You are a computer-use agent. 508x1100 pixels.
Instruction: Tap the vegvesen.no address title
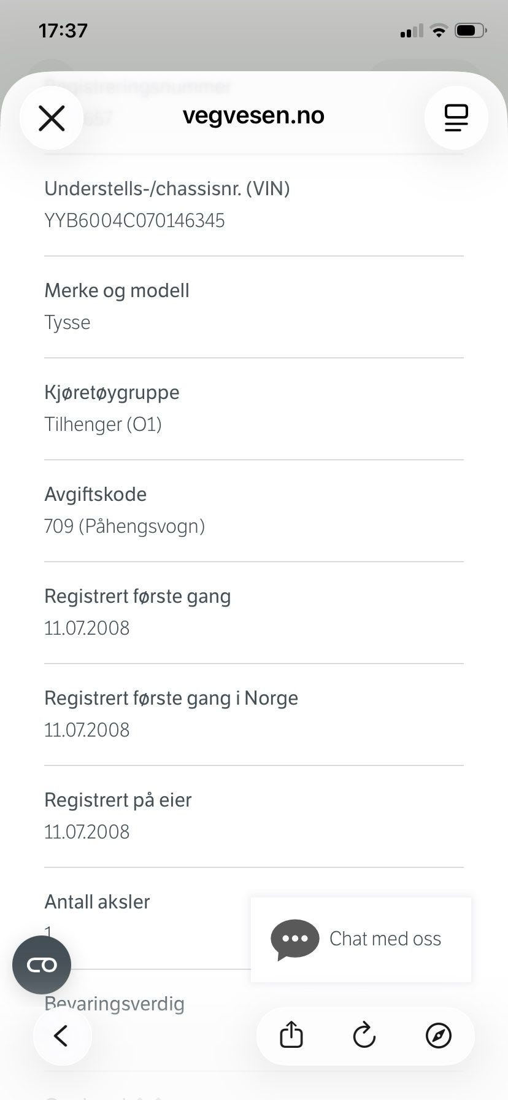[x=253, y=115]
